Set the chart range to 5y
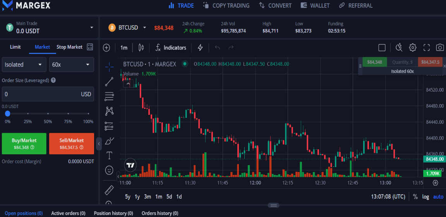 click(x=128, y=196)
